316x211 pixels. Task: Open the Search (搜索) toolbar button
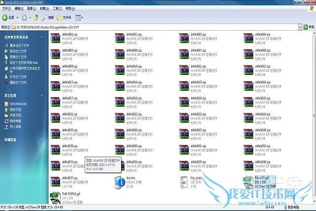48,18
